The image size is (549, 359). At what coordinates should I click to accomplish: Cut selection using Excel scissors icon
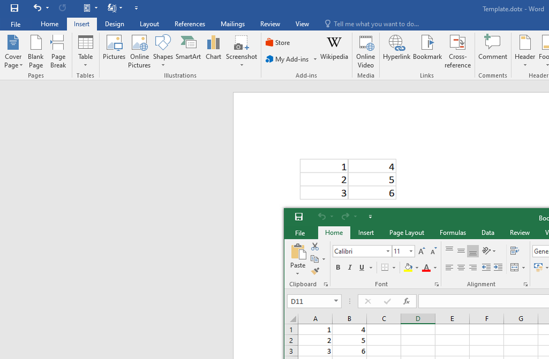[315, 246]
